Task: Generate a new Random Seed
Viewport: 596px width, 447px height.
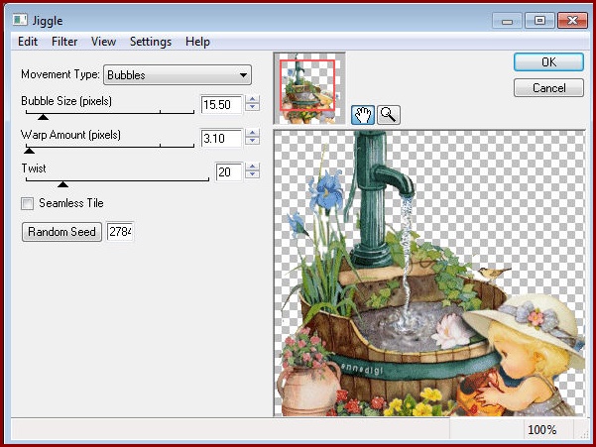Action: point(61,232)
